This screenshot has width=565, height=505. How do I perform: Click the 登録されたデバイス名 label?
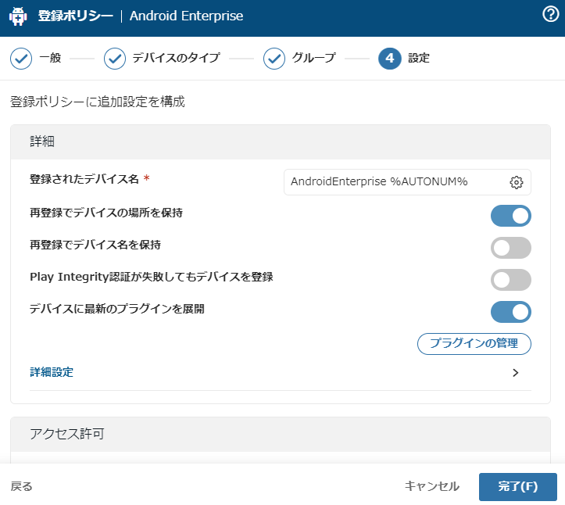click(84, 179)
